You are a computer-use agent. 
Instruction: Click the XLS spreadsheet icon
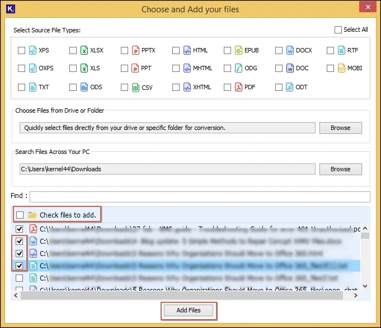[84, 68]
